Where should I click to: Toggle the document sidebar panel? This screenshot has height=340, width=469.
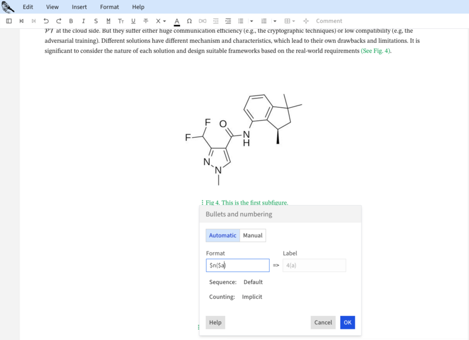[x=8, y=21]
